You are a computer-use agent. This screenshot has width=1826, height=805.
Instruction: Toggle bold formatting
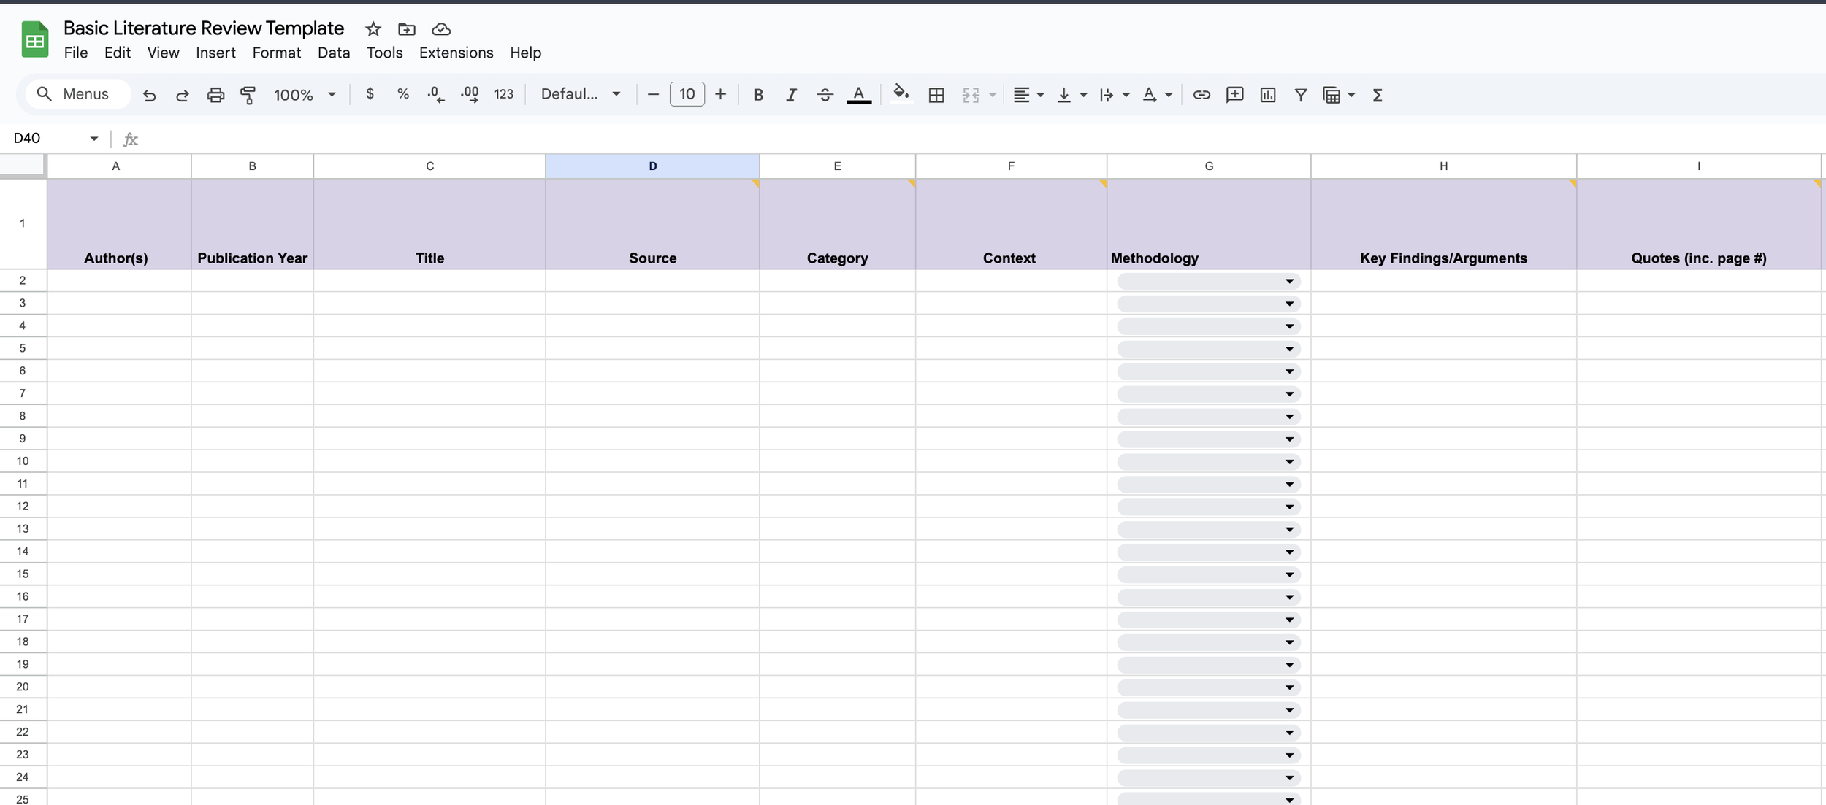(758, 95)
